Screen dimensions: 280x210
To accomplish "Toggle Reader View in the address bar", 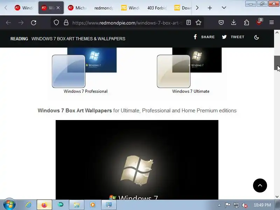I will pyautogui.click(x=189, y=22).
